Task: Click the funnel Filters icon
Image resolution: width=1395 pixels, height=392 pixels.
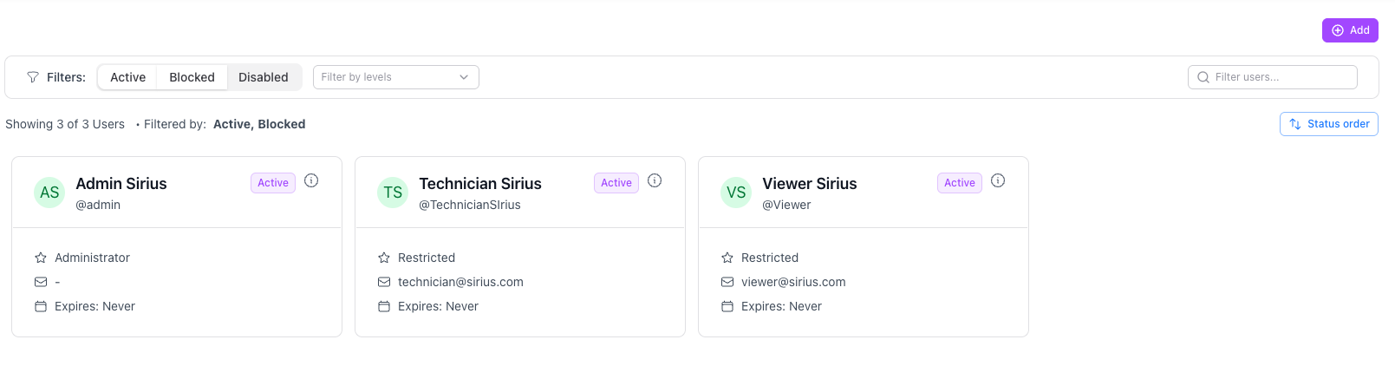Action: point(33,77)
